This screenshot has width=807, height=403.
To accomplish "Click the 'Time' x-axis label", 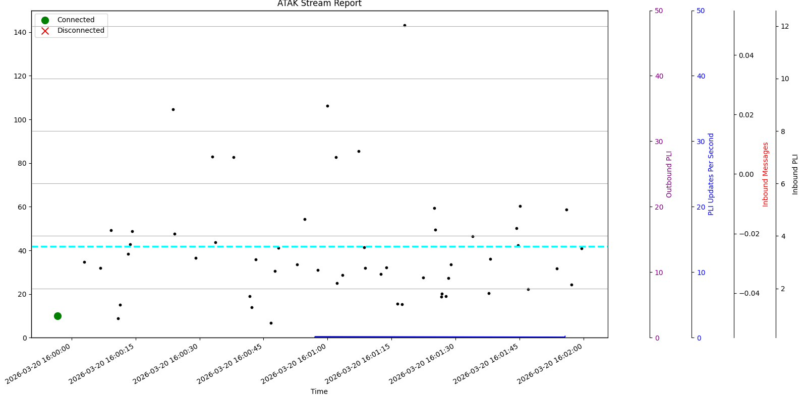I will coord(319,391).
